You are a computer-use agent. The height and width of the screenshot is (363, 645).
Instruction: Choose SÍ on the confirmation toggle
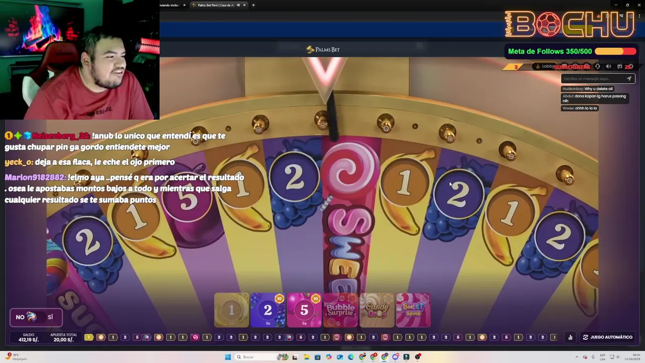50,317
